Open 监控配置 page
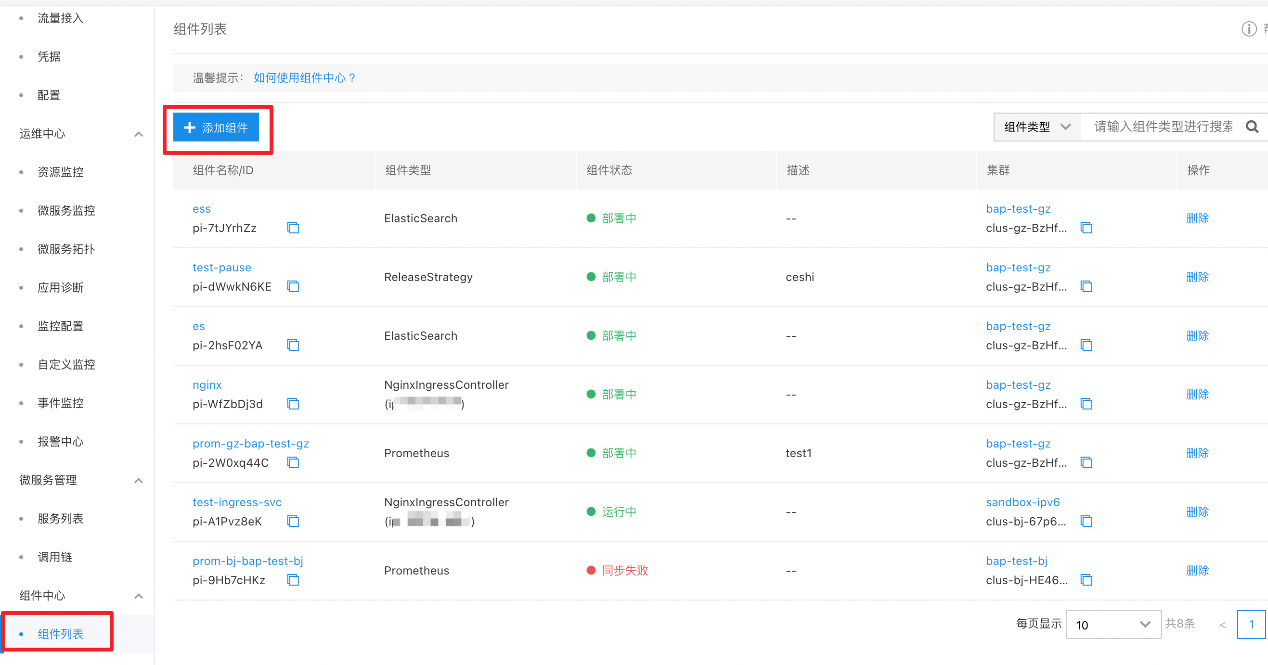This screenshot has height=665, width=1268. point(61,326)
